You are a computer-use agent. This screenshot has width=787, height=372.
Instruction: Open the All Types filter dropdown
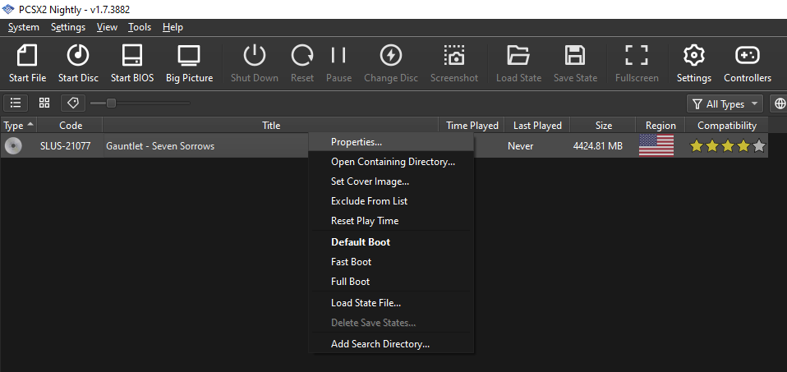coord(725,104)
